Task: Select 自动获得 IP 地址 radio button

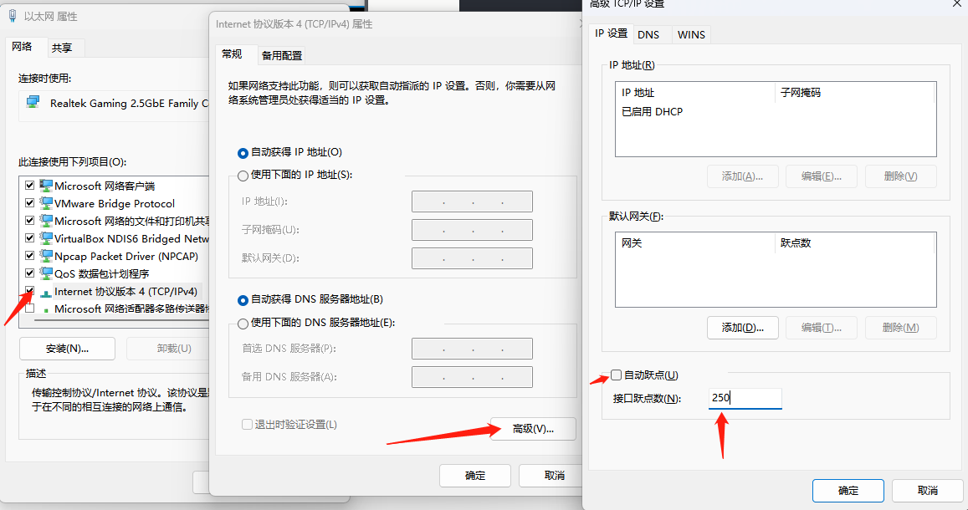Action: 243,152
